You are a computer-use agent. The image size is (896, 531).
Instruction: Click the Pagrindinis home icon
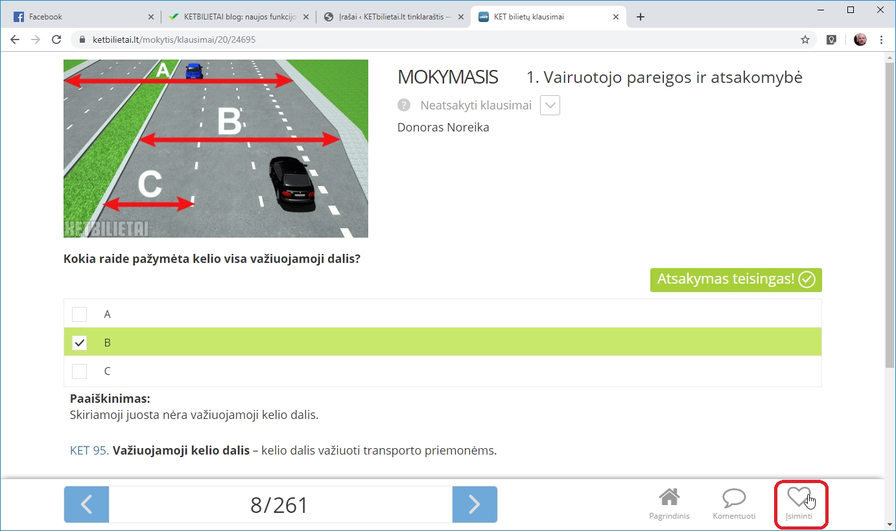click(x=669, y=498)
